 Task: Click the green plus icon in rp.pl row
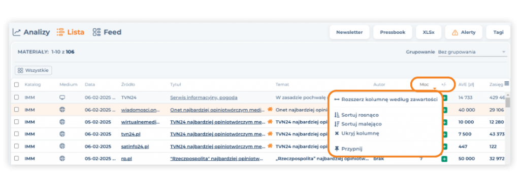click(x=444, y=159)
